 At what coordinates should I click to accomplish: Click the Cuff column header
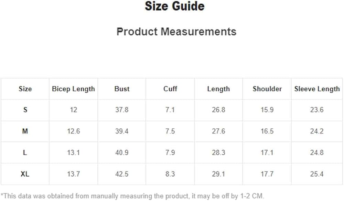click(170, 89)
